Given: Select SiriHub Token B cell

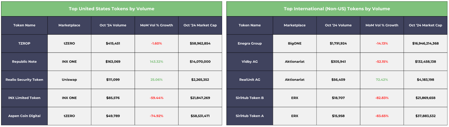Looking at the screenshot, I should (250, 98).
